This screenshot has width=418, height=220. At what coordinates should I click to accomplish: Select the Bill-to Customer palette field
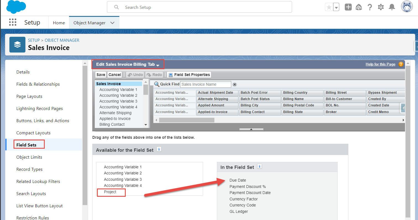click(x=345, y=99)
